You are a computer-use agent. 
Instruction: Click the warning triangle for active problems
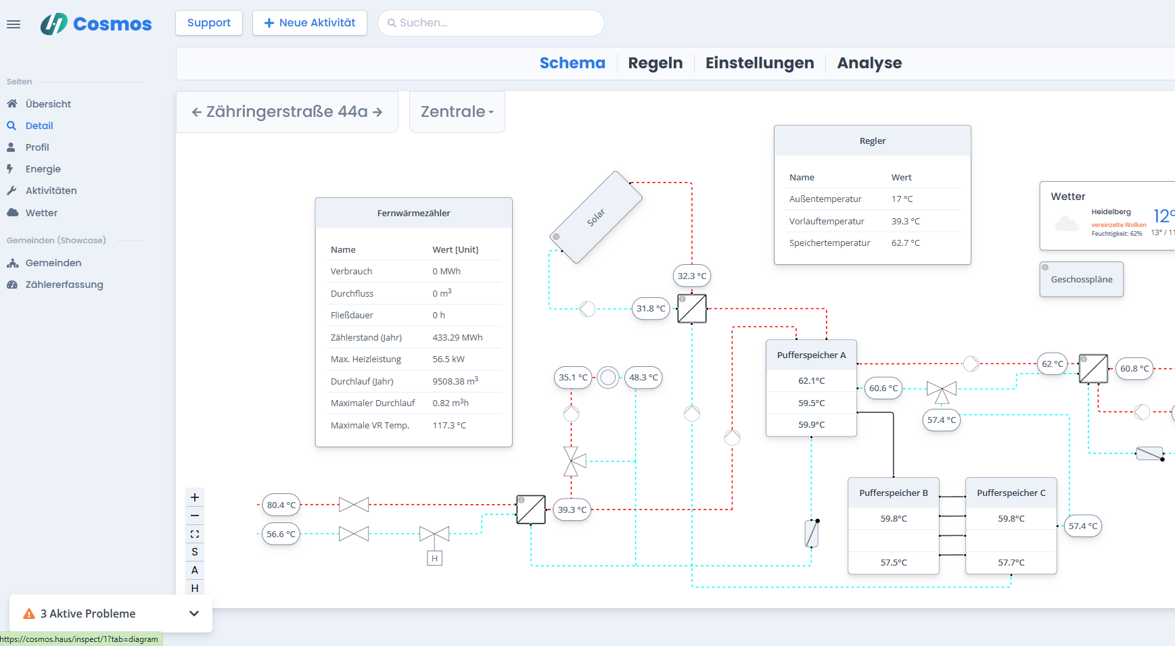[28, 614]
